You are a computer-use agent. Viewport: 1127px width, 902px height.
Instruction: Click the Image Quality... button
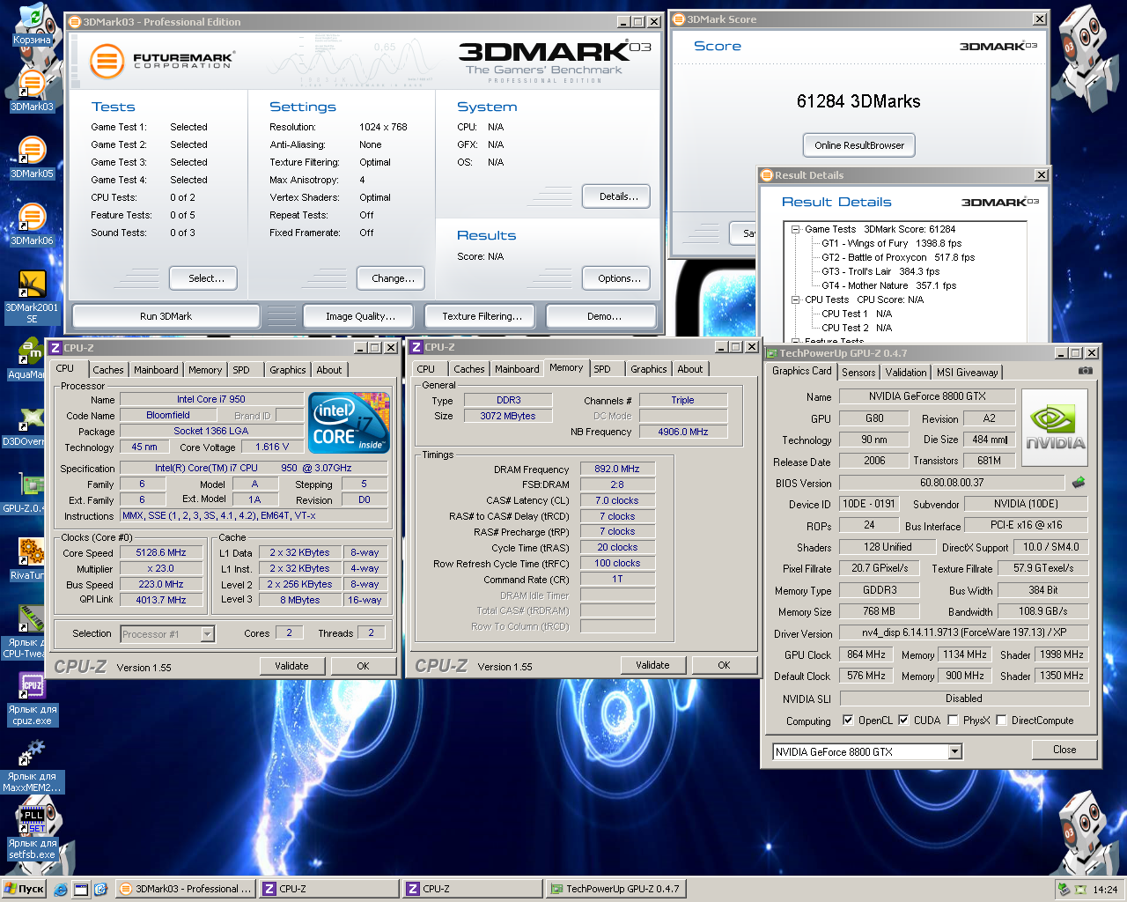[360, 316]
